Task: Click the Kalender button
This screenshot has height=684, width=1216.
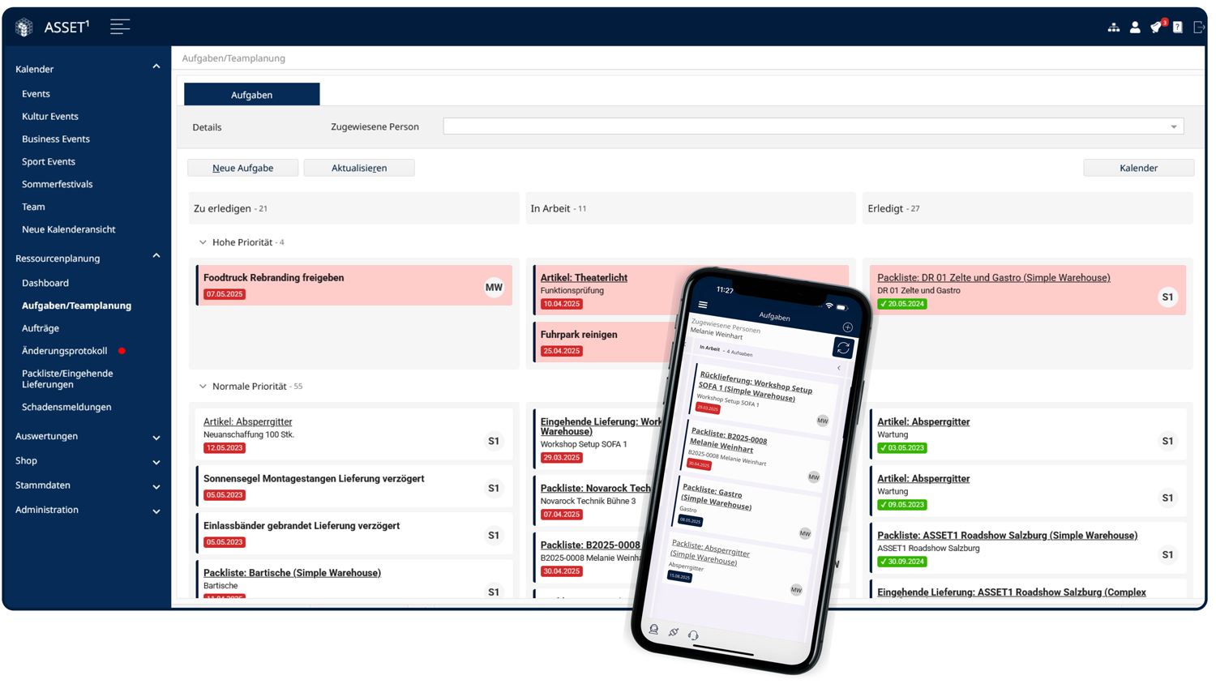Action: 1138,168
